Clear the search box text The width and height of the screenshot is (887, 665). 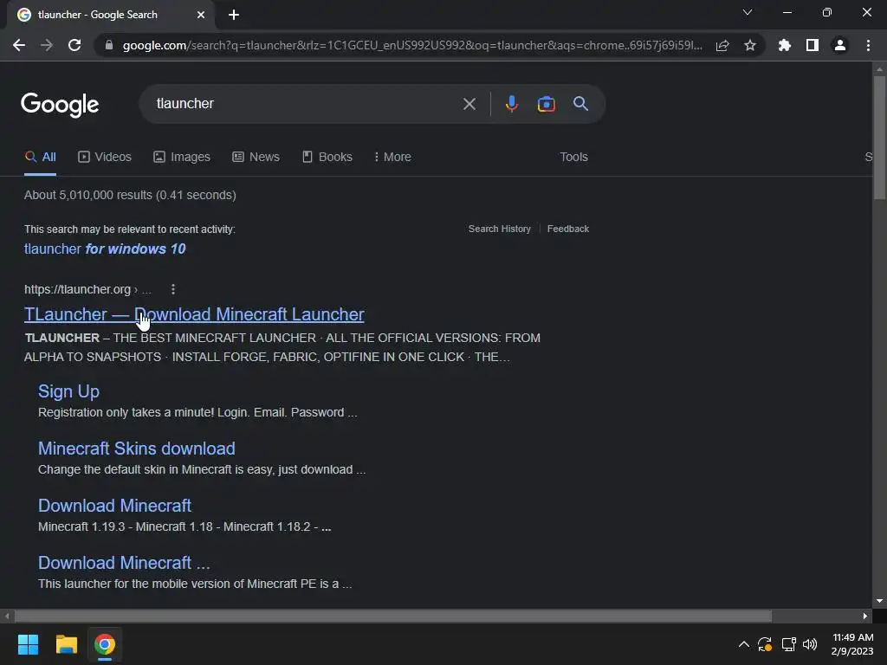(469, 104)
